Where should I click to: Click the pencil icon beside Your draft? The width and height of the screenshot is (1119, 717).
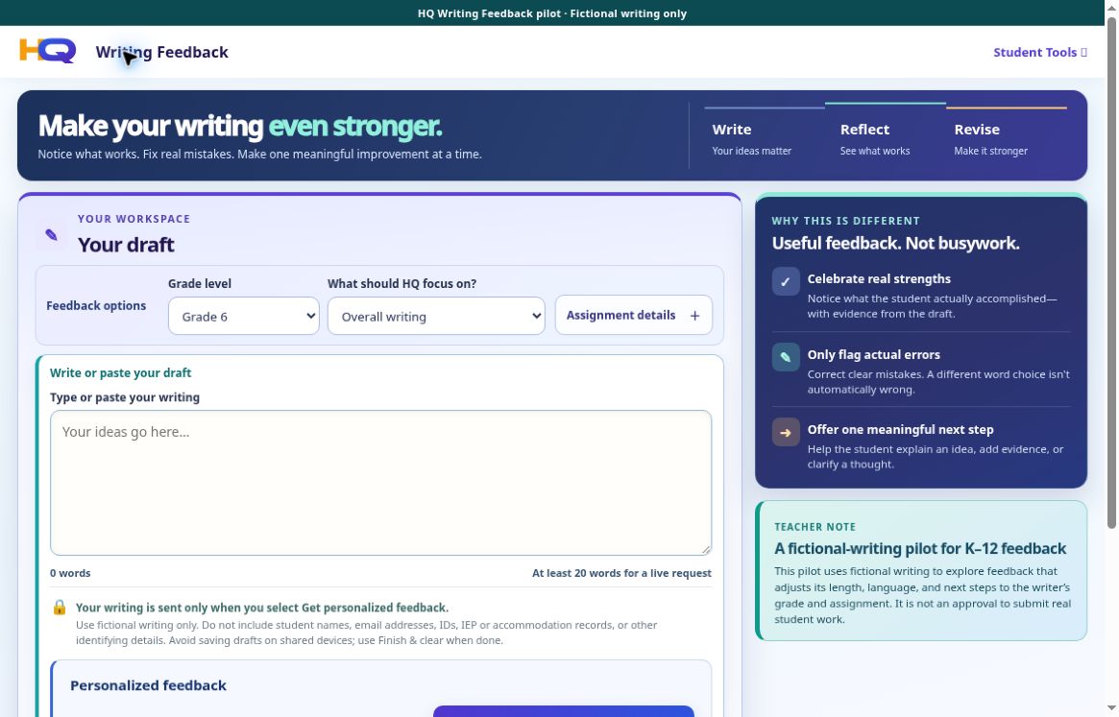[51, 235]
